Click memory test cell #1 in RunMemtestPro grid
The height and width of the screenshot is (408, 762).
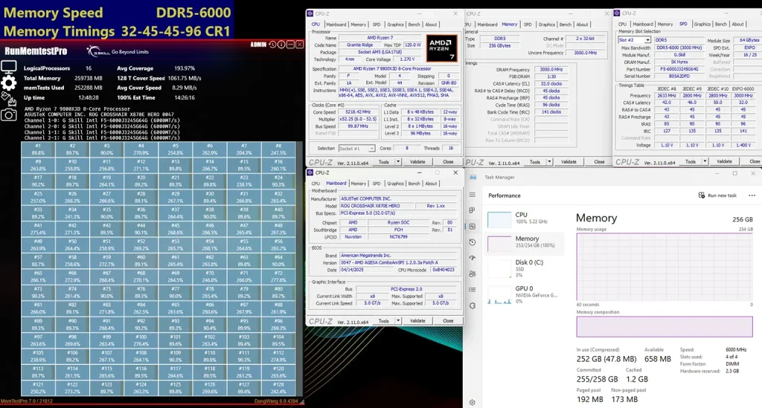pos(38,149)
